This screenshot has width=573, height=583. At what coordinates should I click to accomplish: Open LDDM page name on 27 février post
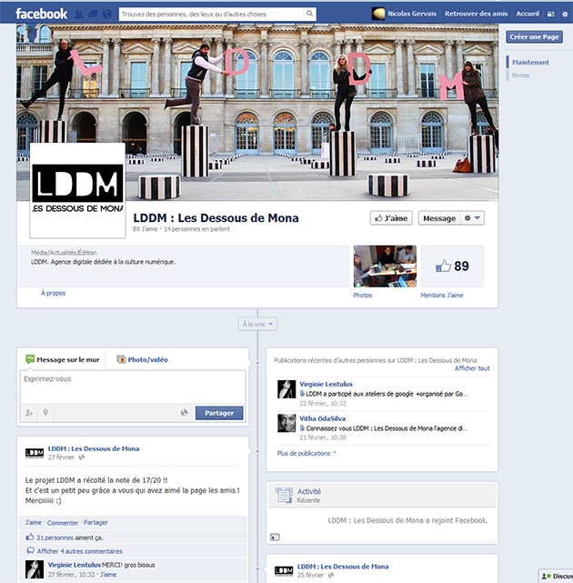point(94,448)
